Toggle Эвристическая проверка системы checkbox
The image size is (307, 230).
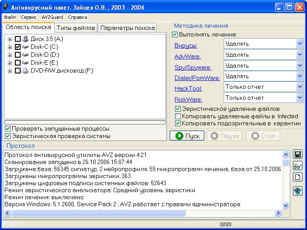(x=7, y=136)
